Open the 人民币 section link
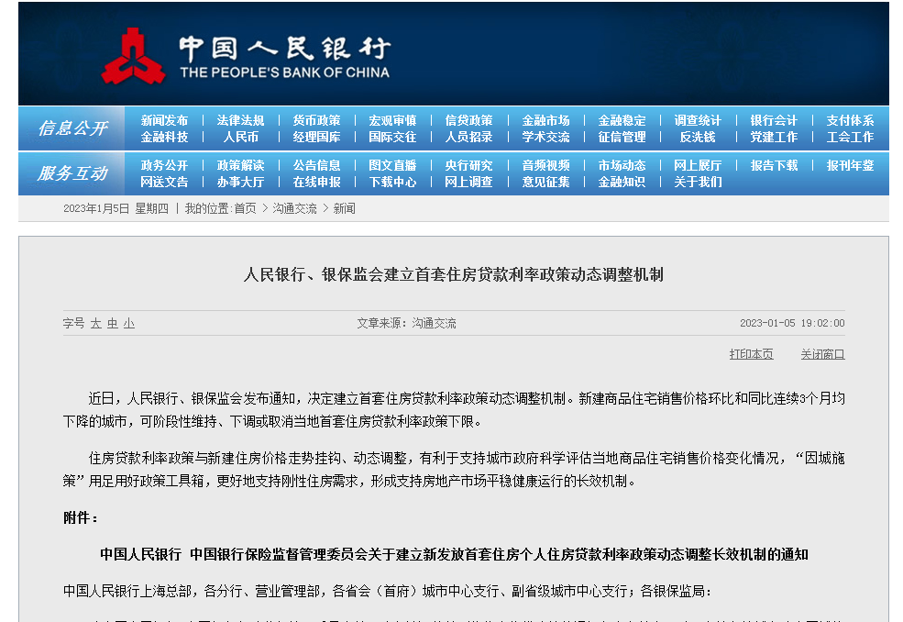Viewport: 903px width, 622px height. tap(240, 137)
